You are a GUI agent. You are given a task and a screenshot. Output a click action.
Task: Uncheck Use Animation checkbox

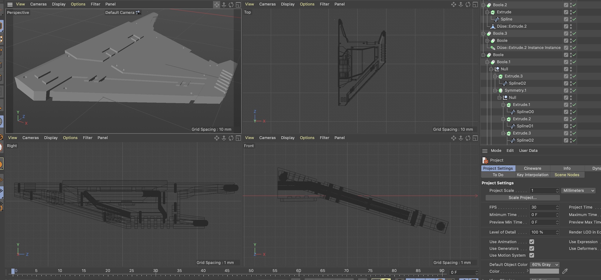point(532,242)
